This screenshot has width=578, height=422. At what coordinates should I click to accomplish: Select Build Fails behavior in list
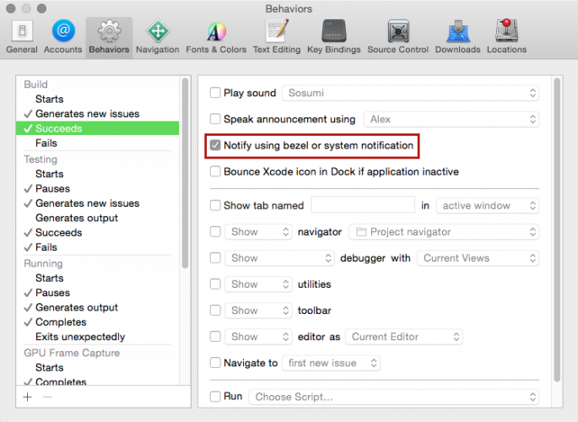coord(46,143)
